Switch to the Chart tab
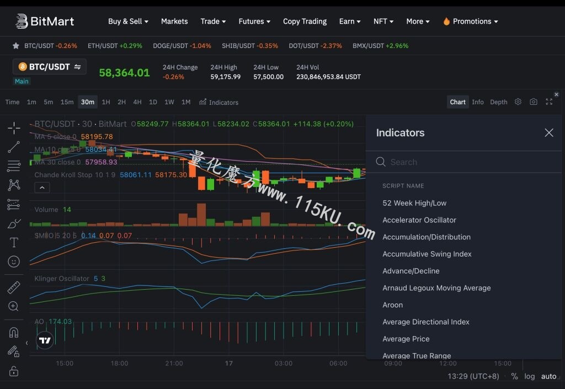Image resolution: width=565 pixels, height=389 pixels. tap(457, 102)
